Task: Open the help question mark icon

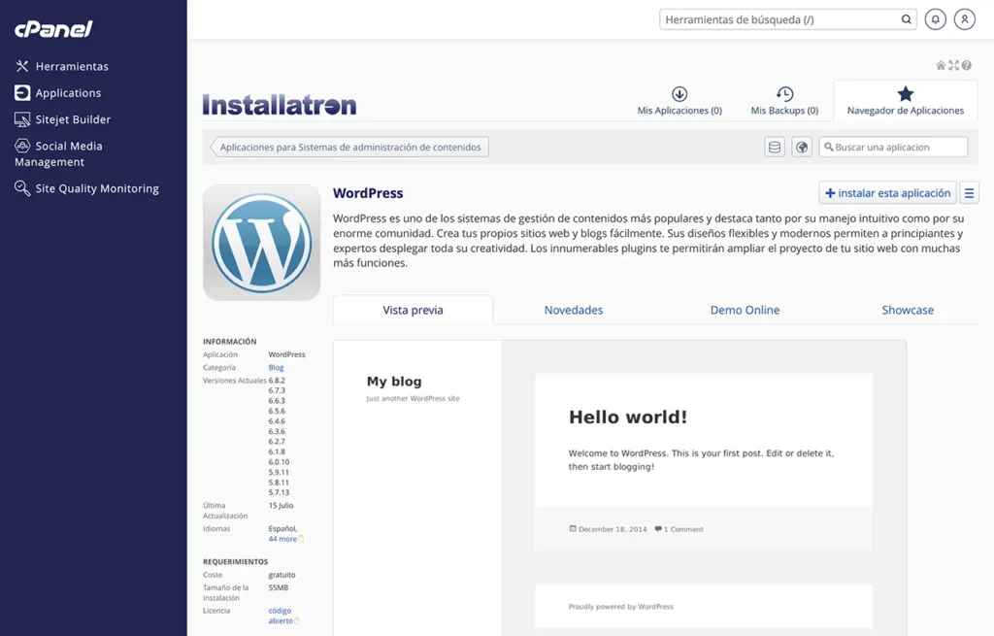Action: coord(964,64)
